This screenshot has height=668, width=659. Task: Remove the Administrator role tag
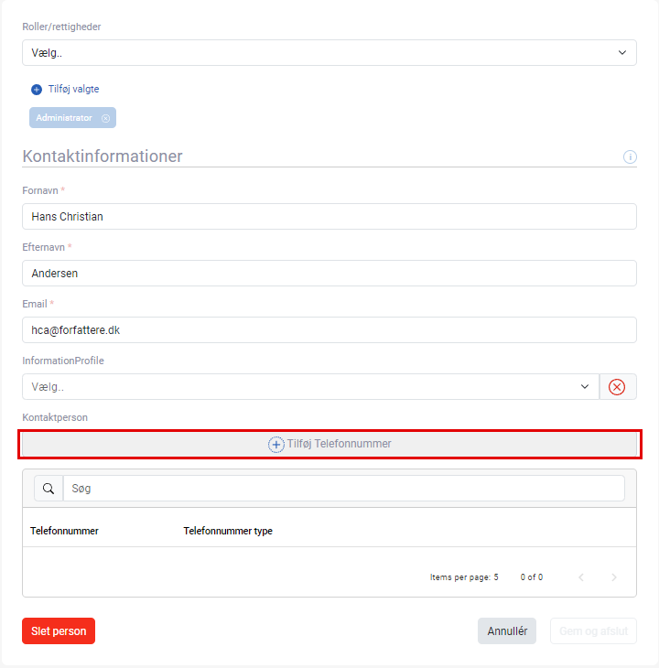point(105,118)
